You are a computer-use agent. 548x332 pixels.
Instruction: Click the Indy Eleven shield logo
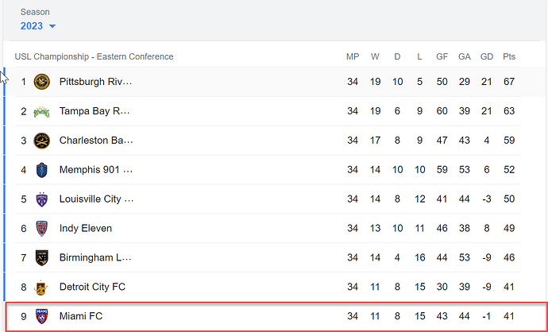tap(41, 229)
